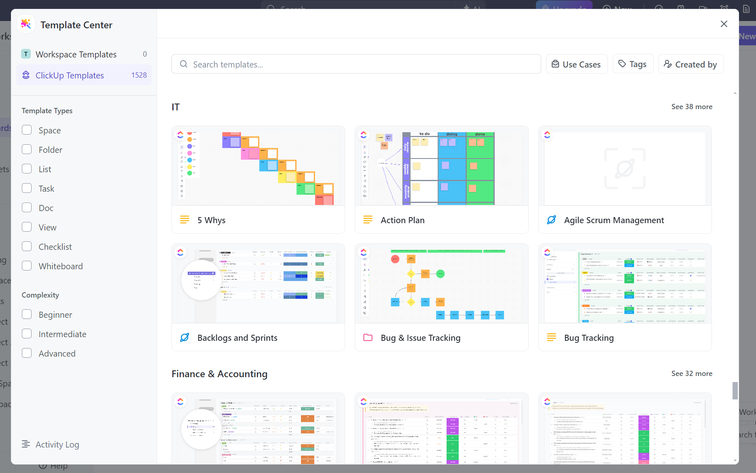Click the Backlogs and Sprints planet icon
This screenshot has height=473, width=756.
(x=184, y=338)
